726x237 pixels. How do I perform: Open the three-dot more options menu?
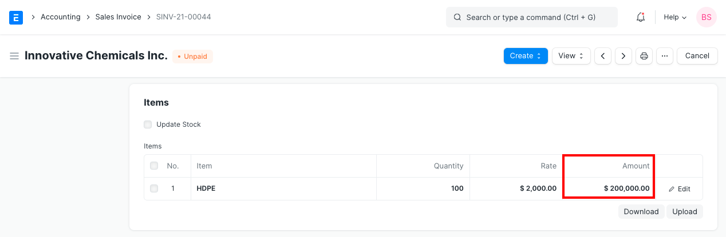[664, 56]
